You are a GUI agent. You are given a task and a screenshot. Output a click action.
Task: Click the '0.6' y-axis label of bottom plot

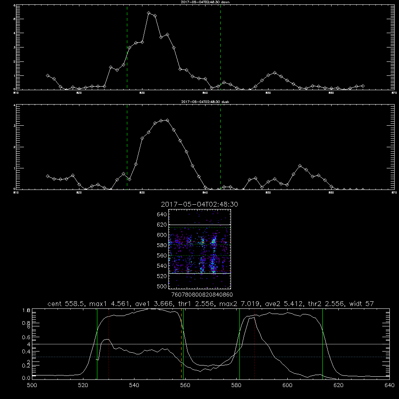[x=26, y=337]
